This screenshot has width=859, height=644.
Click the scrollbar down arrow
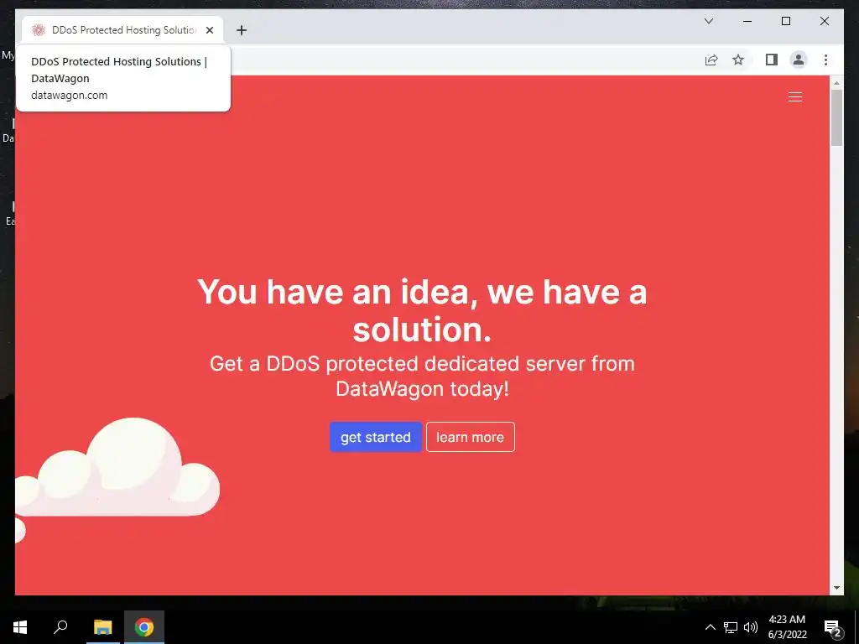(x=836, y=588)
